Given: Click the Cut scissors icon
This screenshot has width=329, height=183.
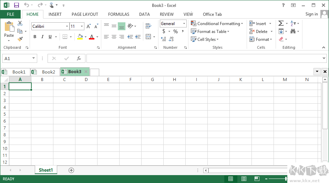Looking at the screenshot, I should pos(20,23).
